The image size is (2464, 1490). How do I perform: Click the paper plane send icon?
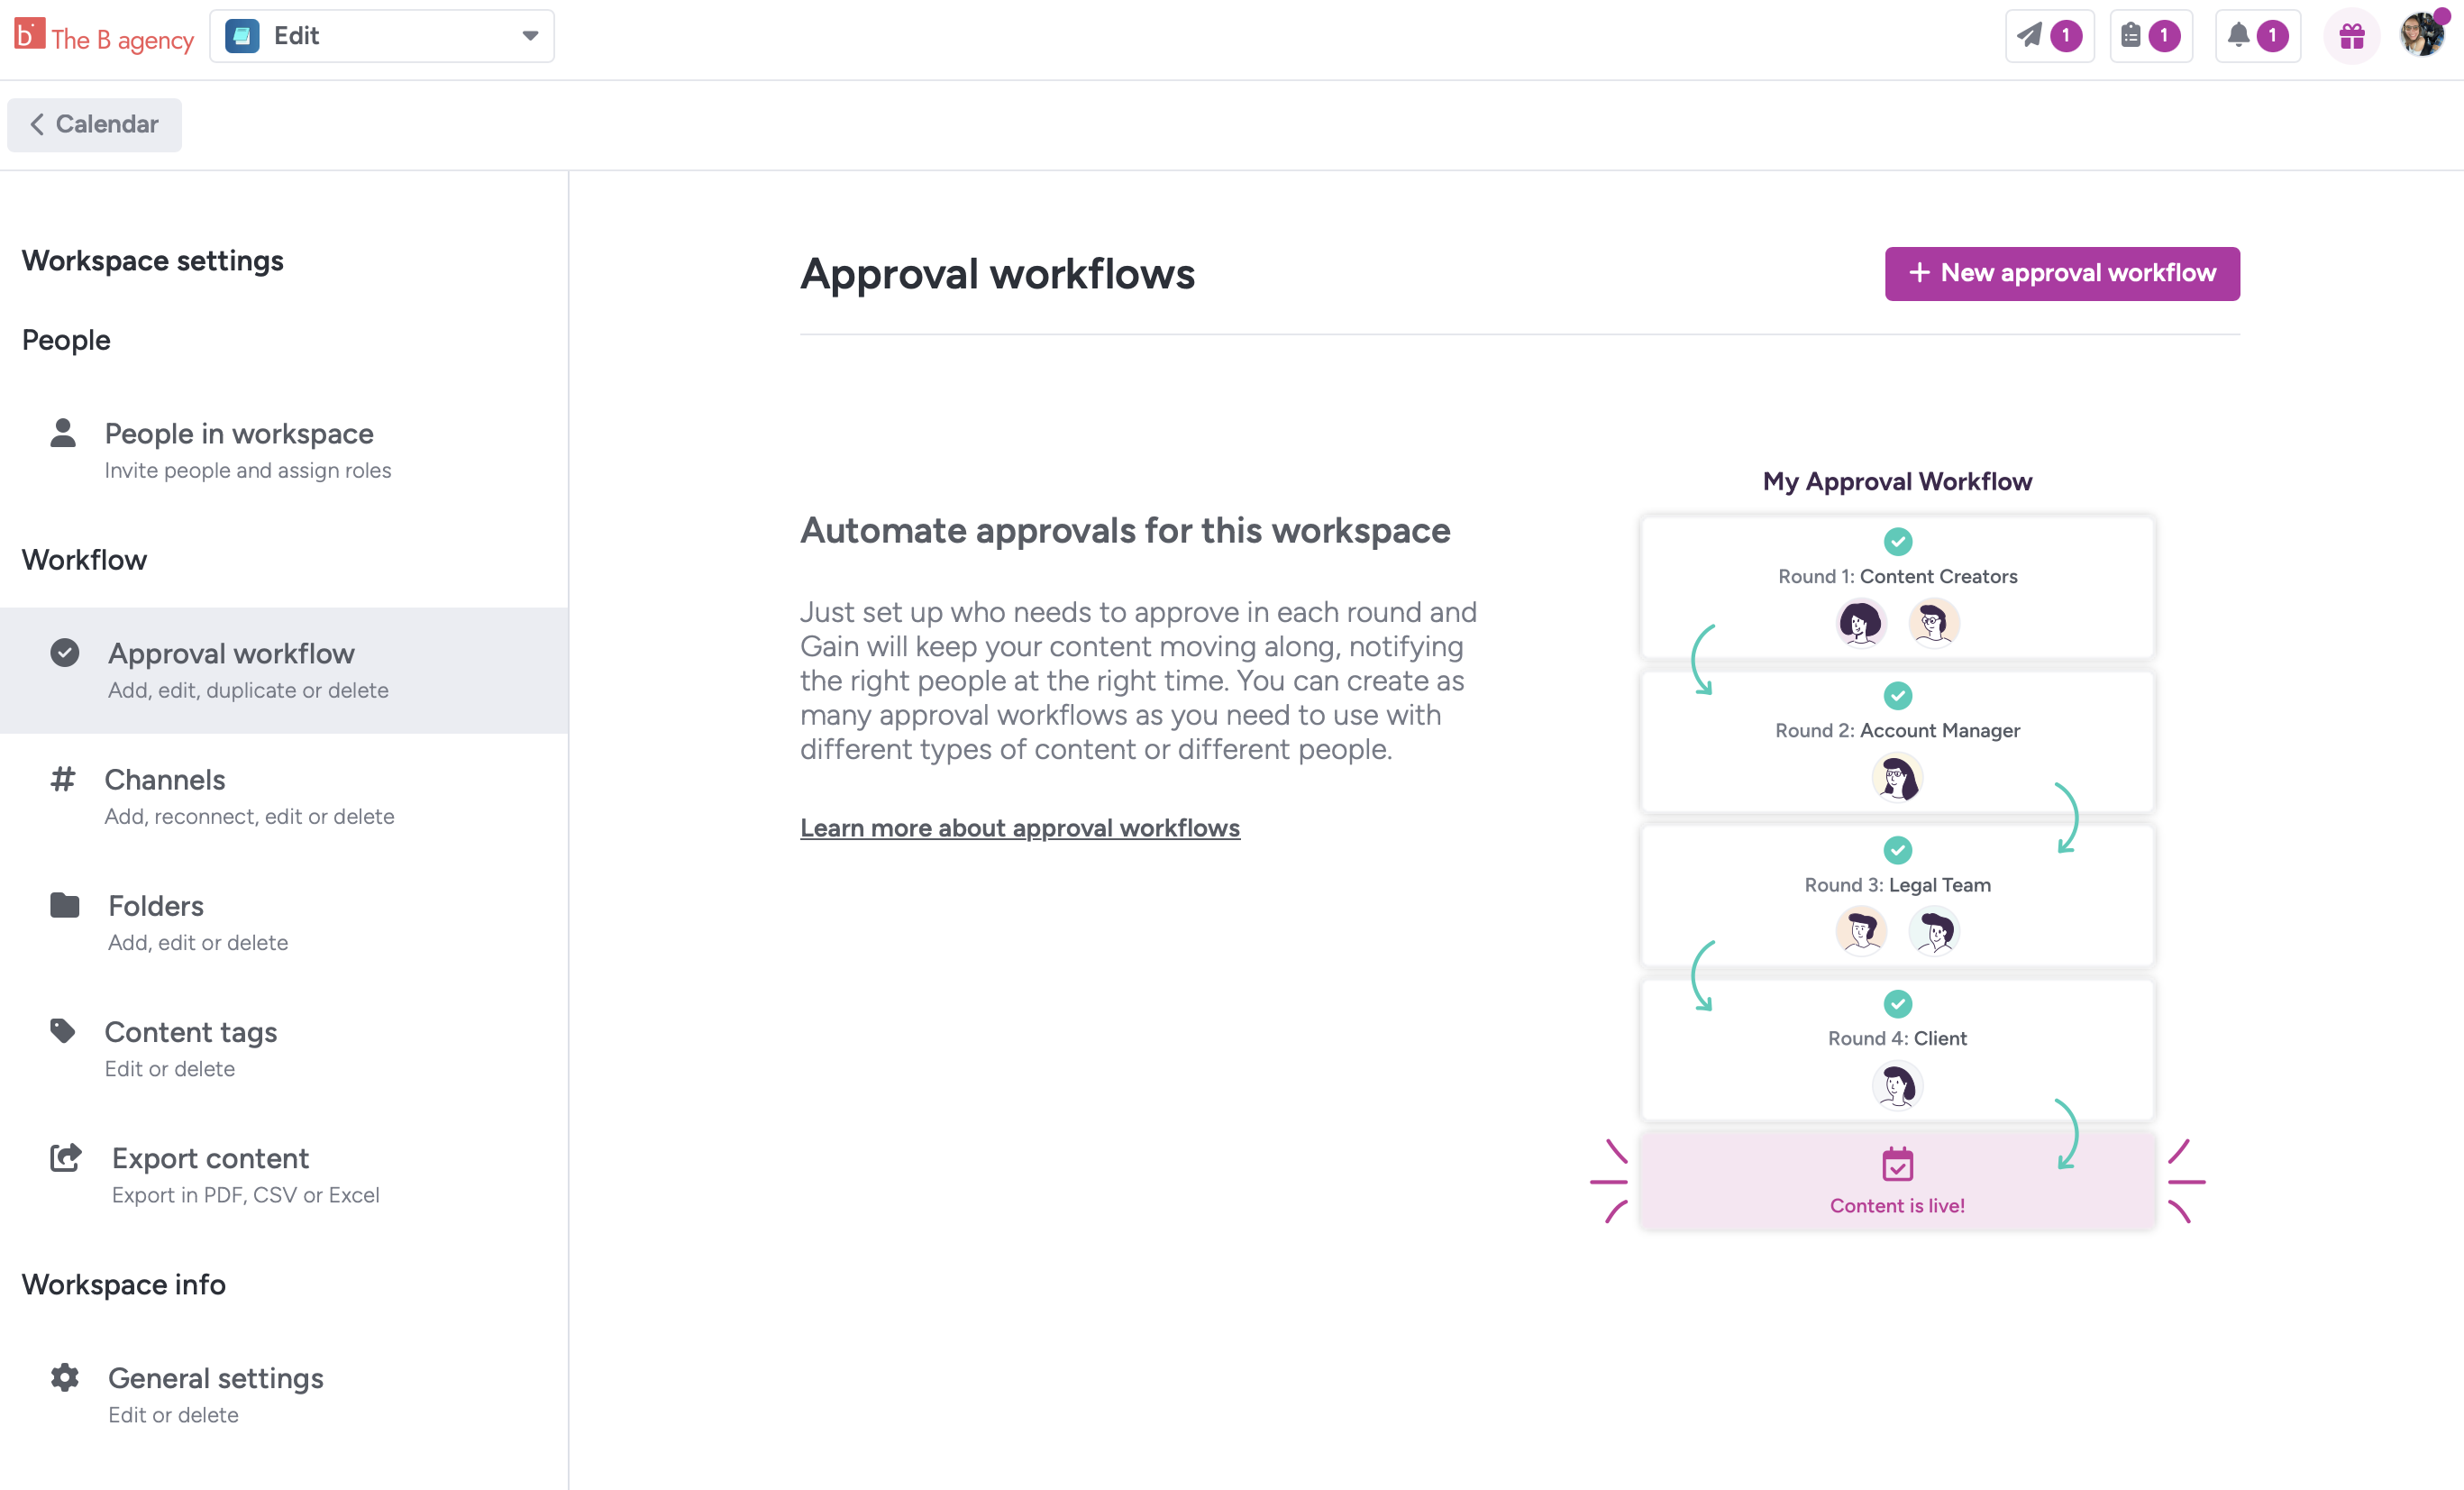2028,36
